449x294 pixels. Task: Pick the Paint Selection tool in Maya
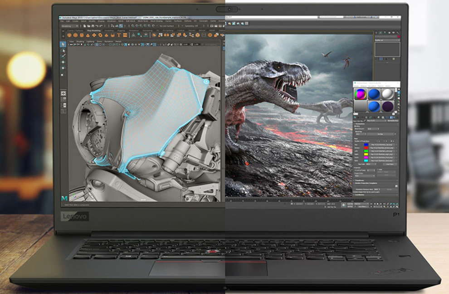click(63, 56)
